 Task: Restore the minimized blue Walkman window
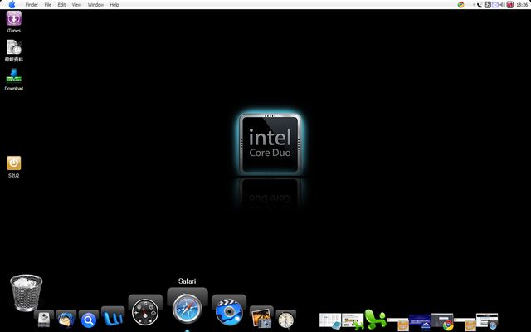[x=420, y=322]
